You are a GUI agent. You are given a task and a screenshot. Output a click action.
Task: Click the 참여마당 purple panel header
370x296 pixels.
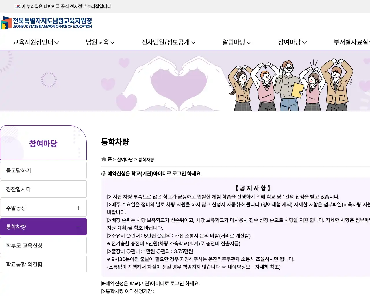point(43,143)
